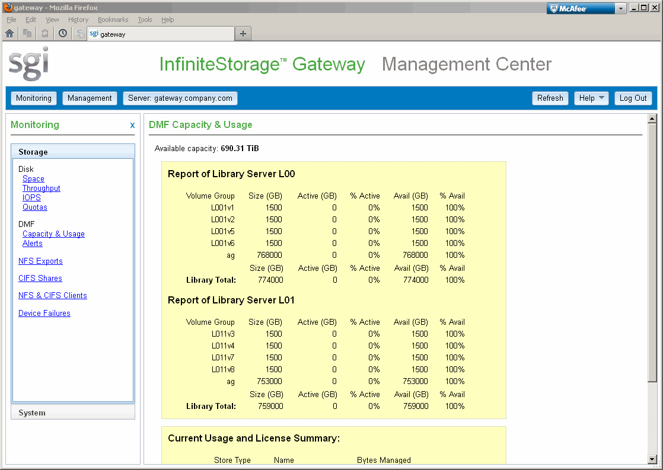Click the DMF Capacity & Usage heading
Viewport: 663px width, 470px height.
200,124
